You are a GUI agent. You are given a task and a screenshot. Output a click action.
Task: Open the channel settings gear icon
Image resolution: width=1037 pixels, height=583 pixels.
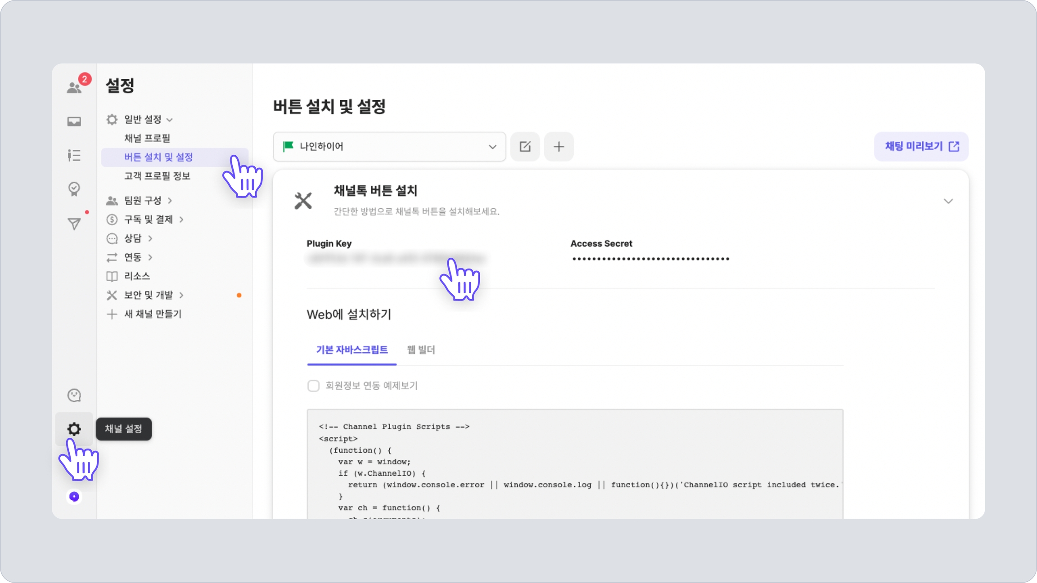pyautogui.click(x=74, y=429)
